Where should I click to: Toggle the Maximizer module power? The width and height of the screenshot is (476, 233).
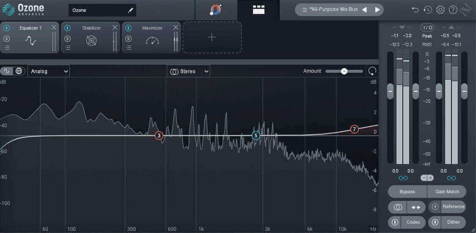129,28
